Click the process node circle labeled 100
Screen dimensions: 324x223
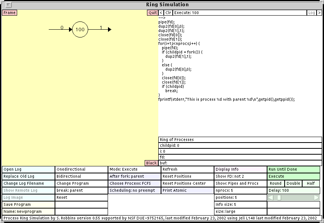(80, 29)
